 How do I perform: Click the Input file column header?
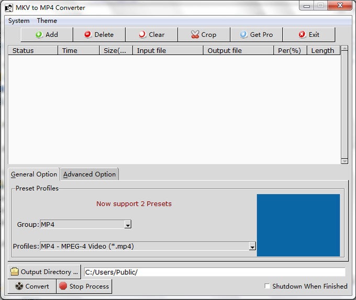point(168,50)
